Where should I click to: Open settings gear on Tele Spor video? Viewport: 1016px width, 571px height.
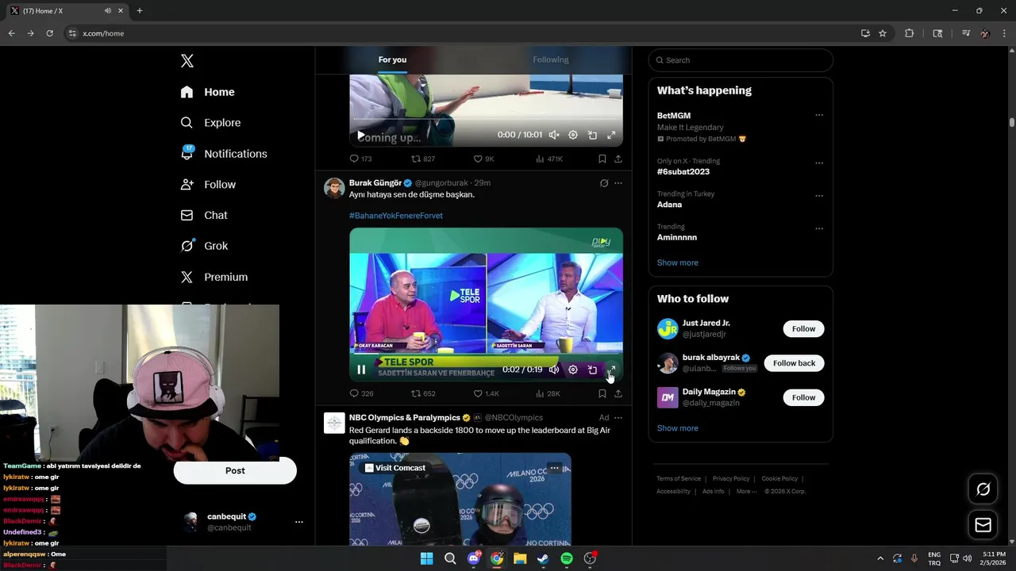tap(573, 370)
